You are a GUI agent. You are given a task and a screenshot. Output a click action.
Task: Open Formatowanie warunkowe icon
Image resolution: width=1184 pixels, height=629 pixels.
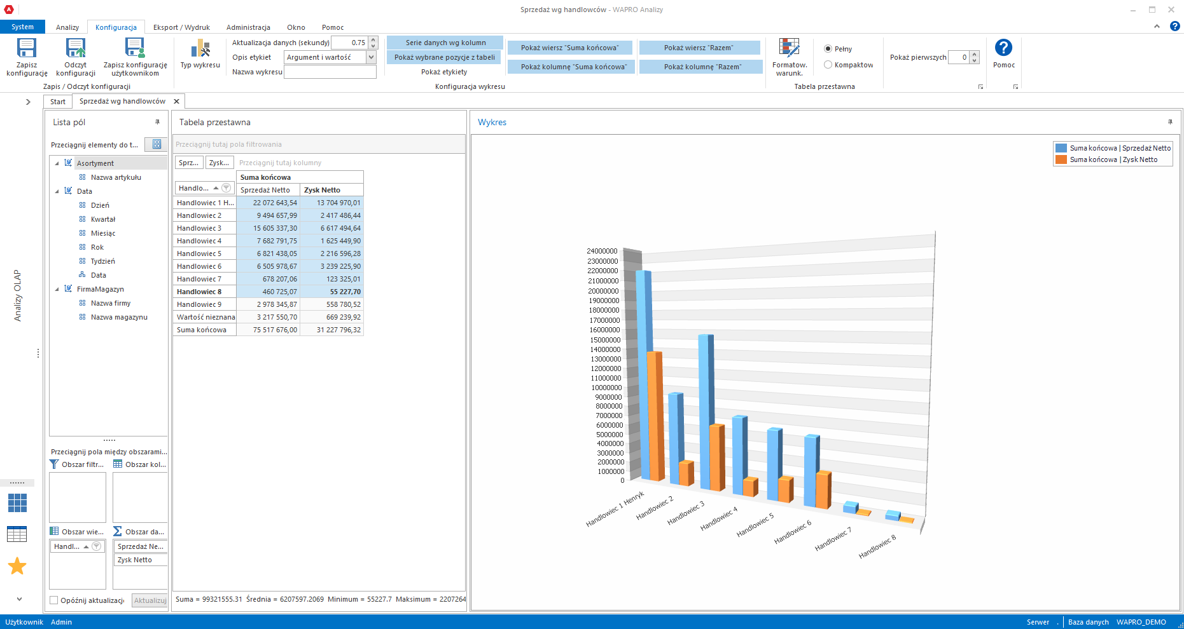789,49
